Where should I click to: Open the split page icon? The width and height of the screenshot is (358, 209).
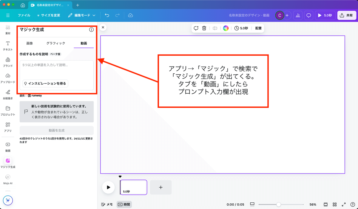(x=215, y=28)
